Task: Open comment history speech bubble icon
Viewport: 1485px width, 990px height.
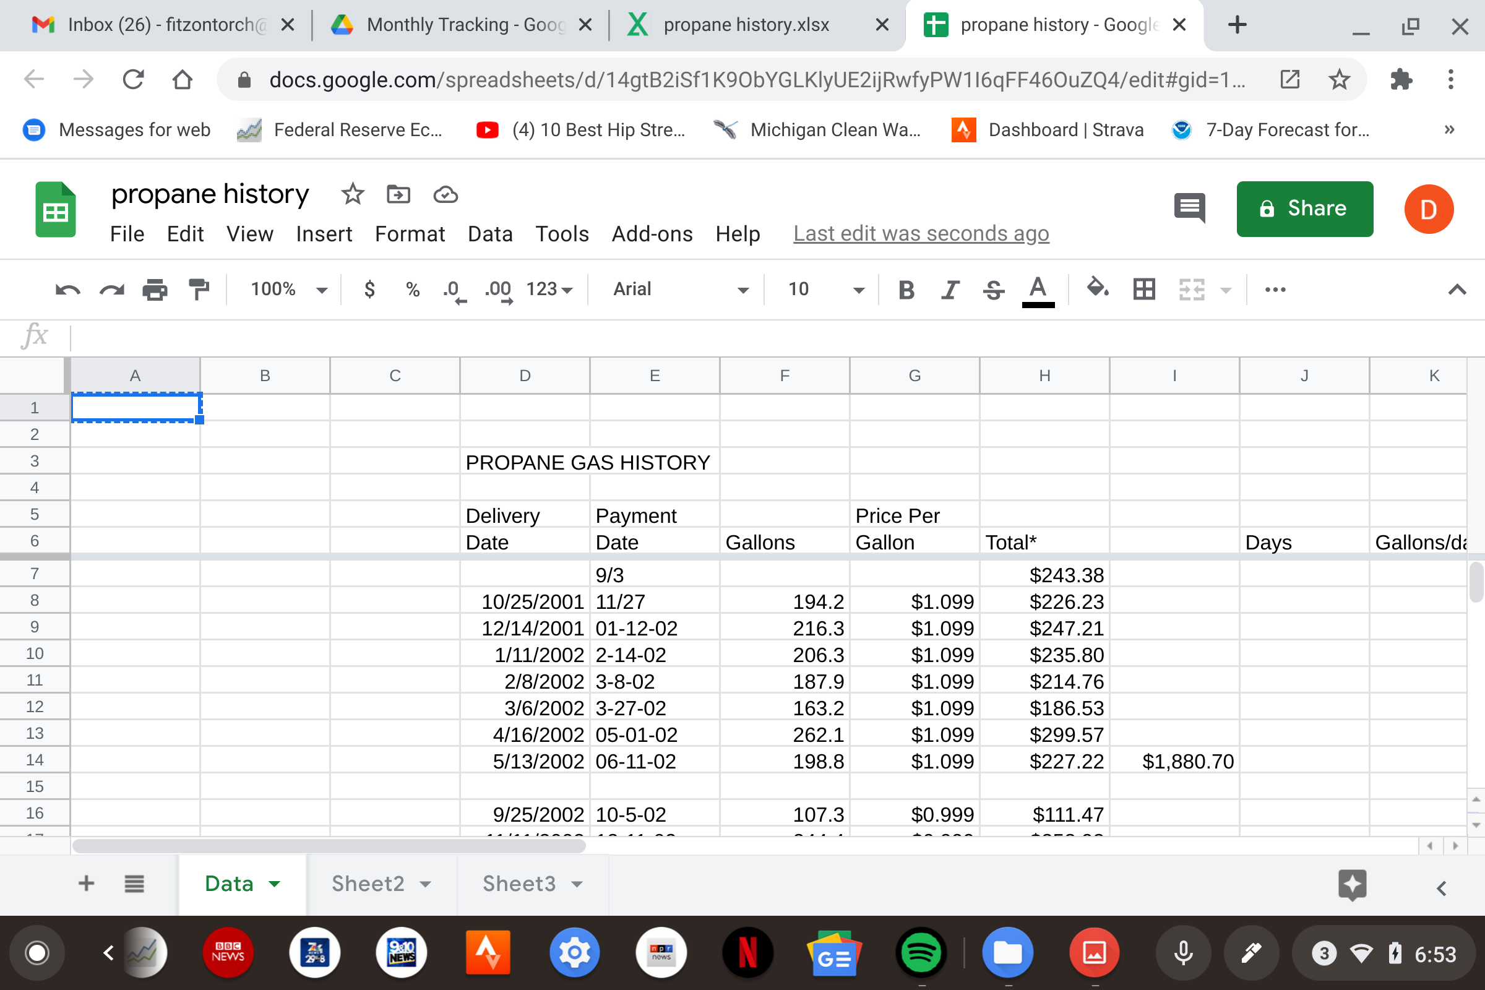Action: 1189,208
